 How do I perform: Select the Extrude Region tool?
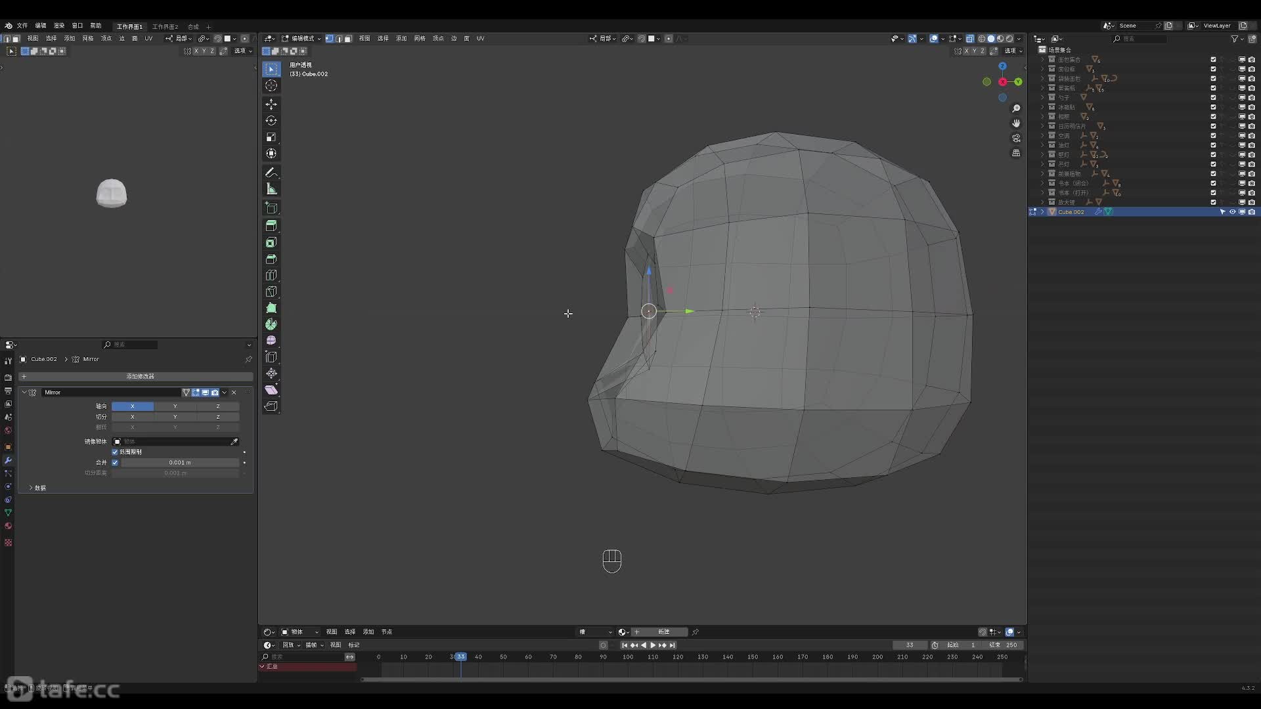pos(271,225)
